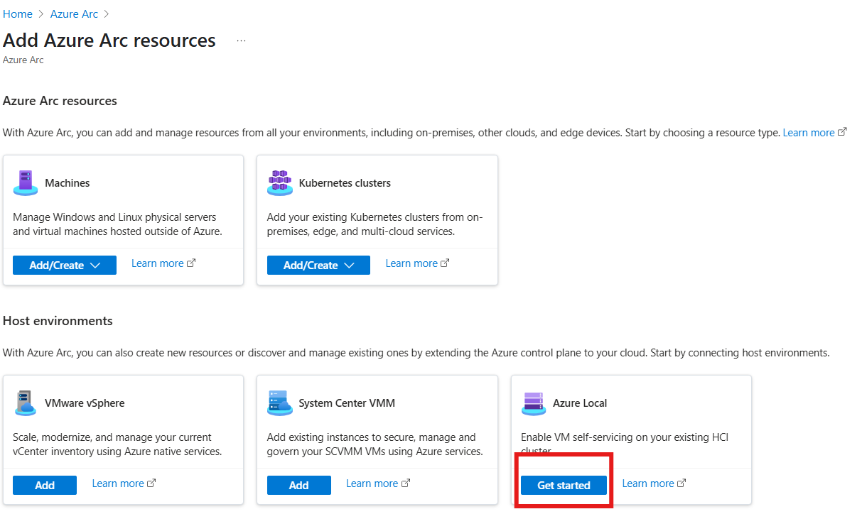Click the Machines server icon

[x=26, y=183]
